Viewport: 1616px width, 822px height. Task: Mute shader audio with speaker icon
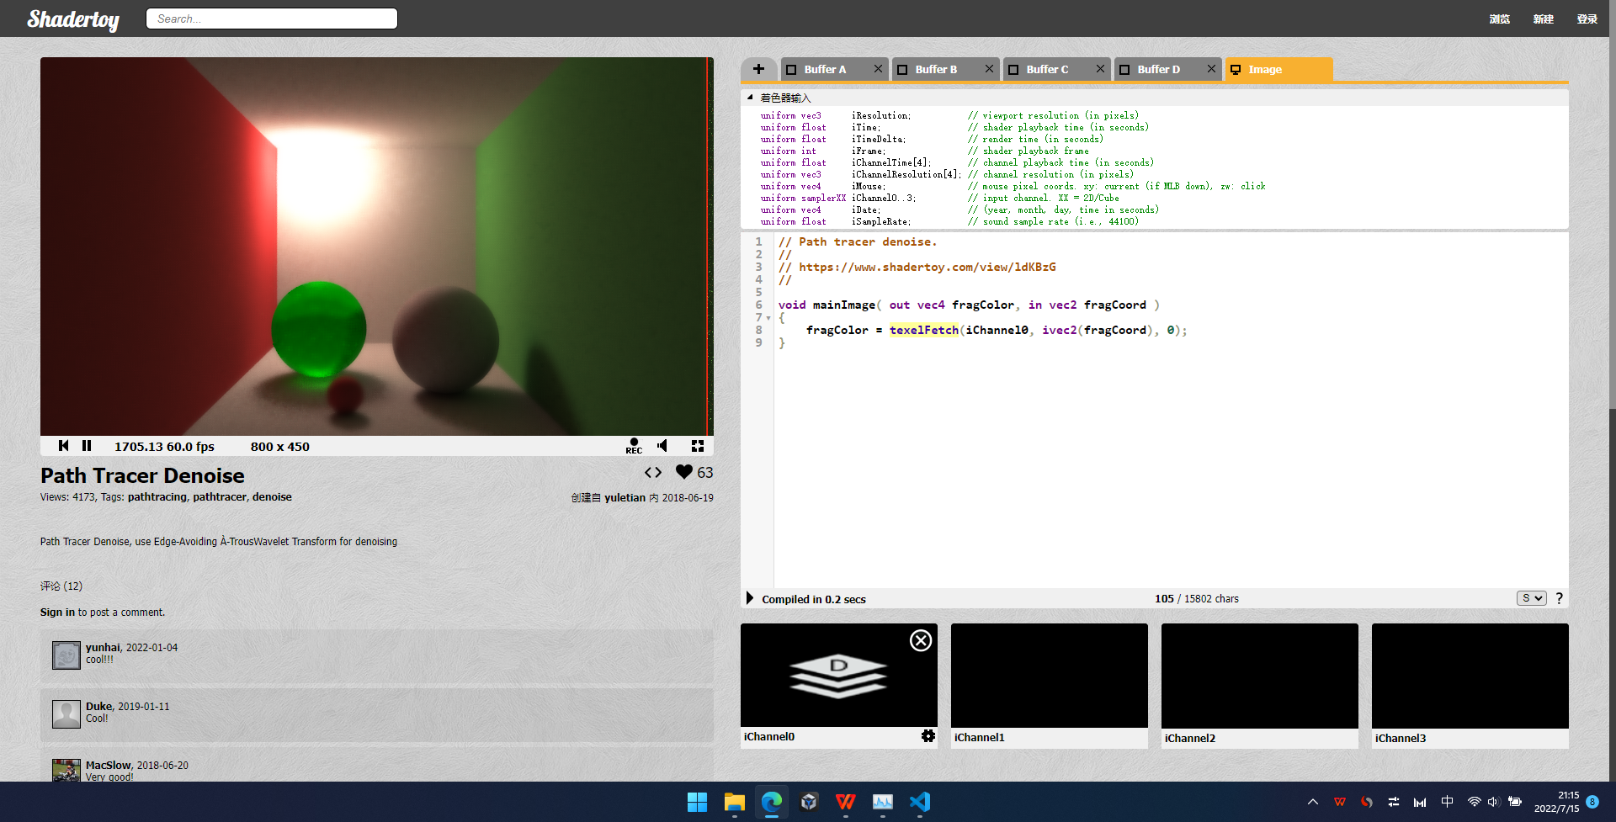(662, 446)
